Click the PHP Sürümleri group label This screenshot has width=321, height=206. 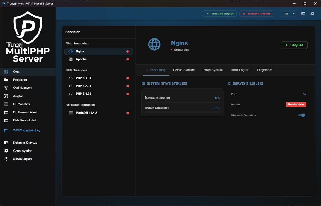77,70
